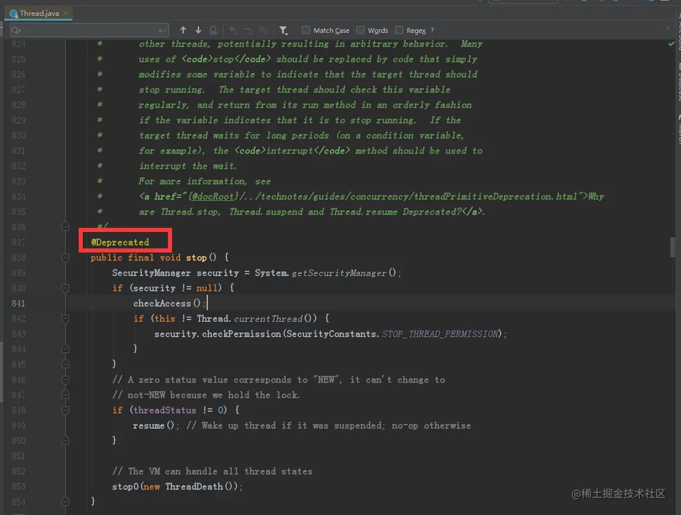
Task: Click the null keyword on line 840
Action: [207, 288]
